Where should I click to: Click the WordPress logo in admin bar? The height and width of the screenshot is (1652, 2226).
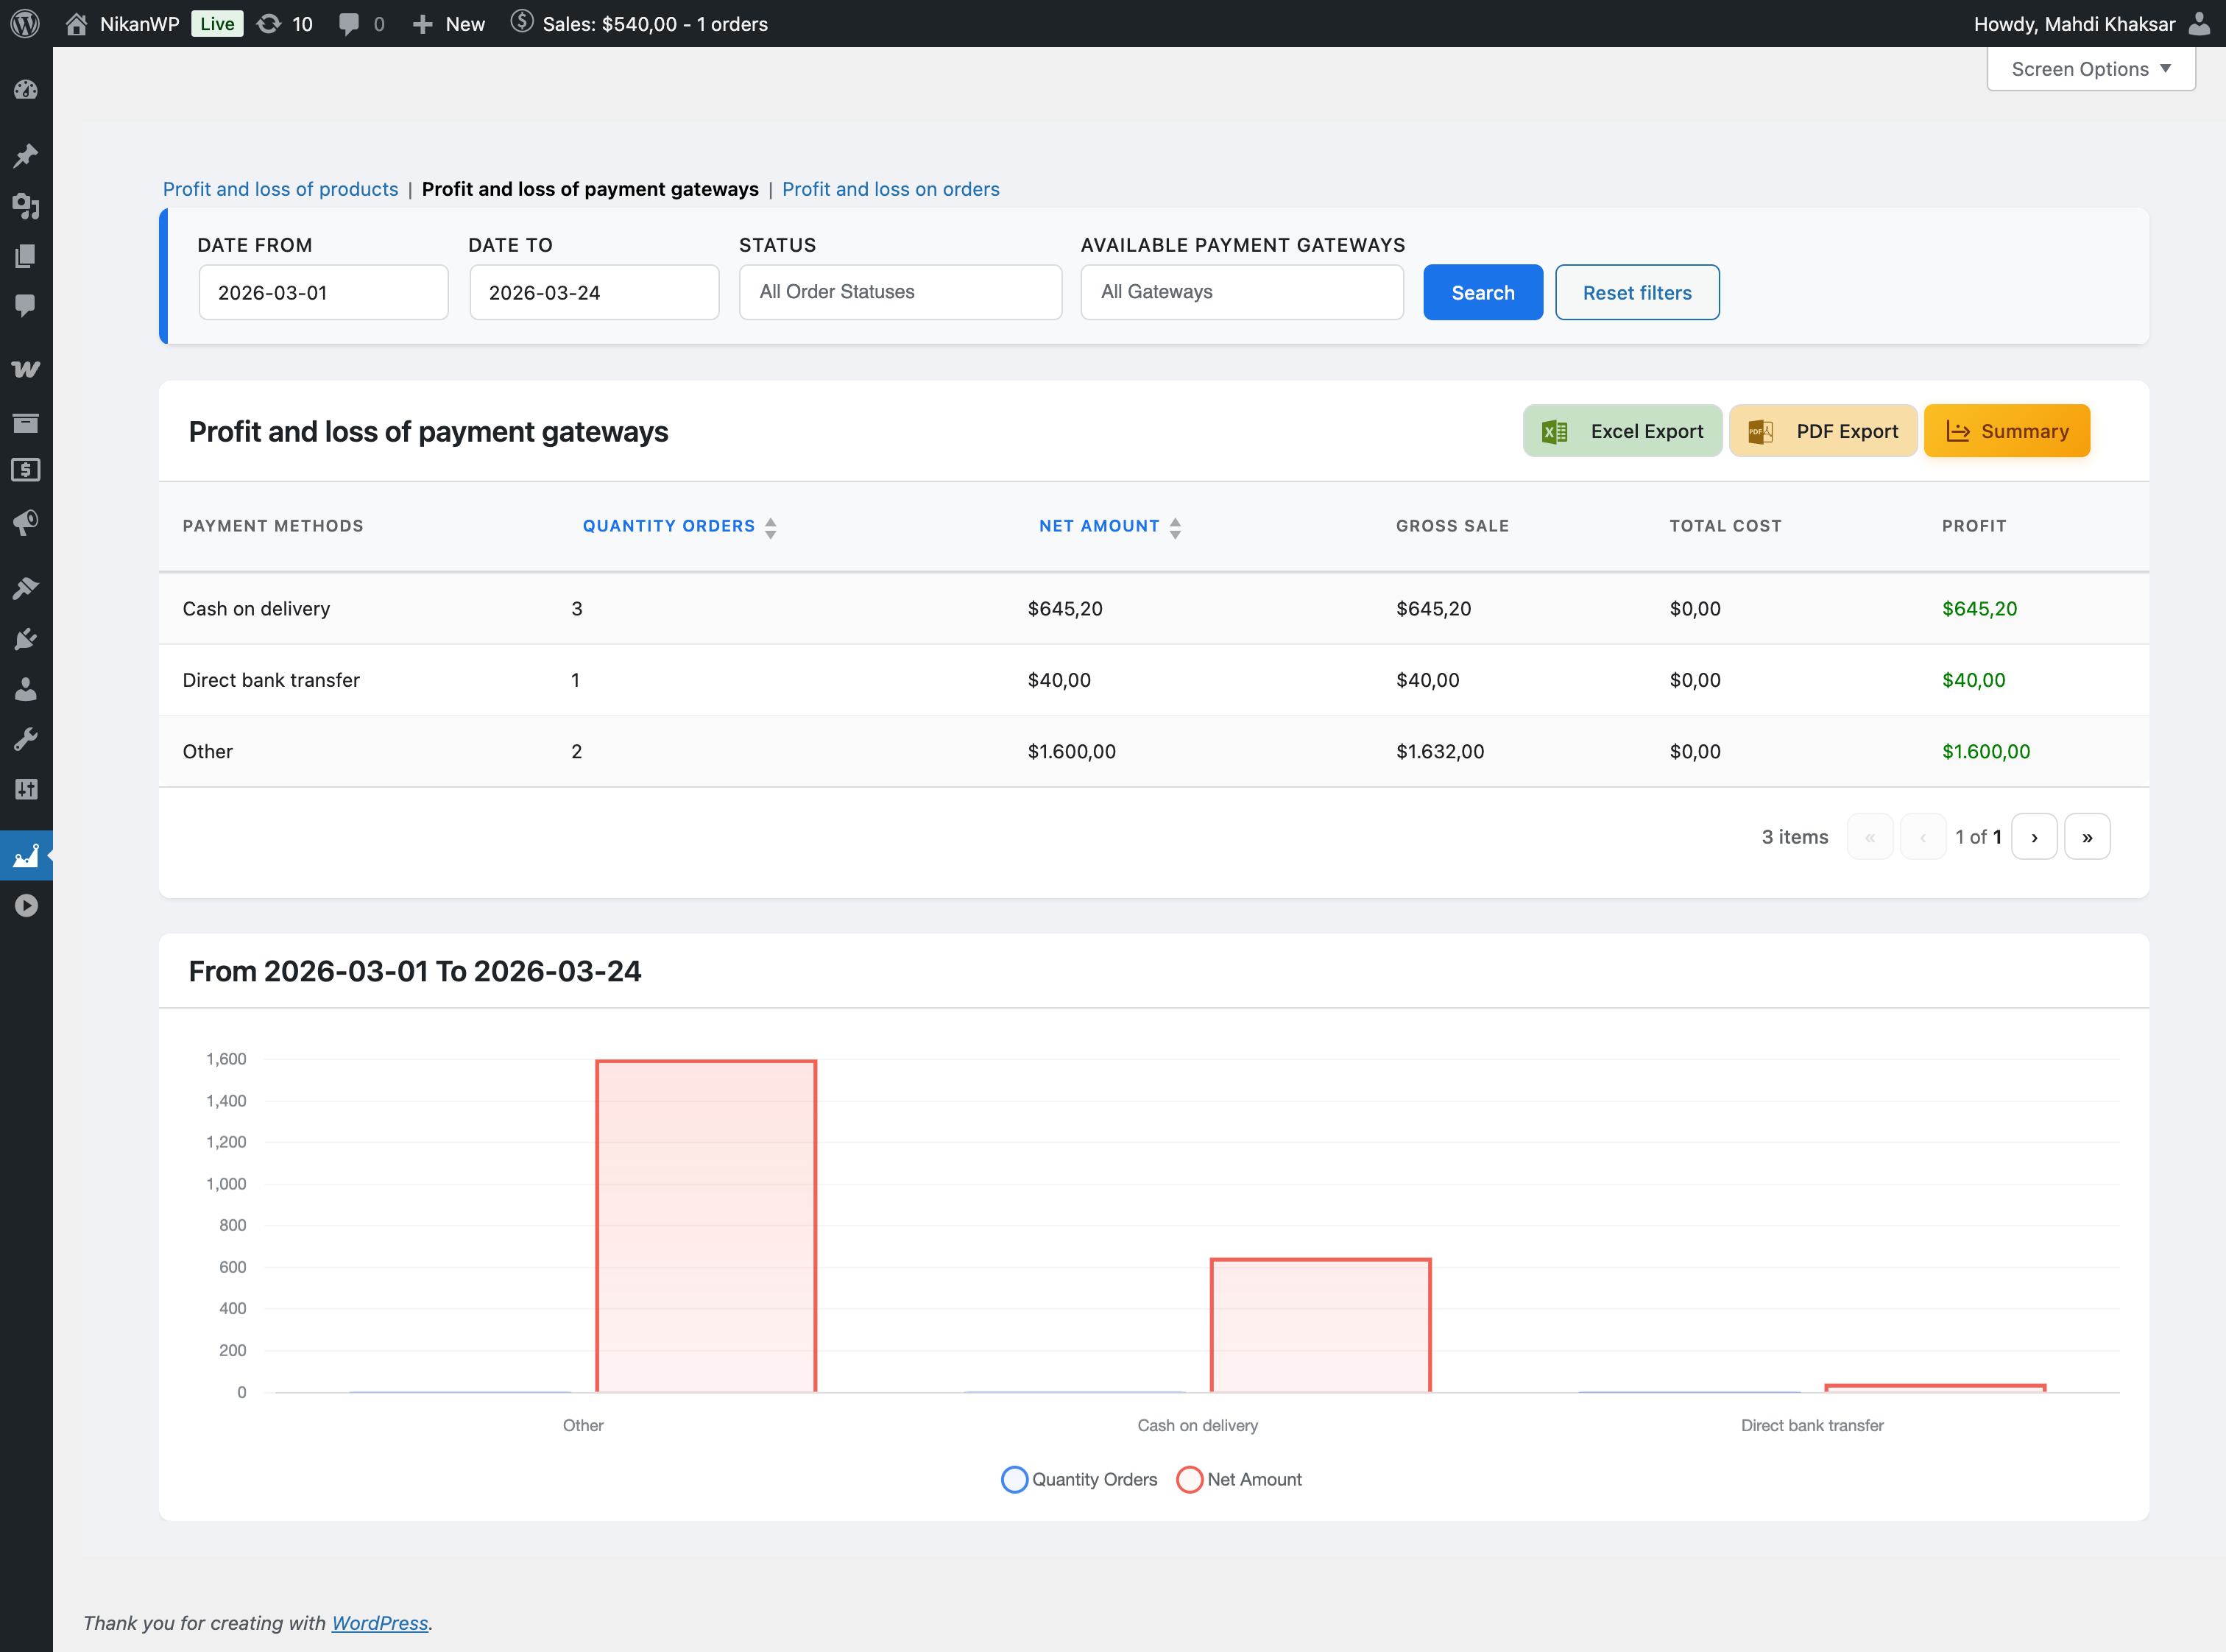point(25,23)
